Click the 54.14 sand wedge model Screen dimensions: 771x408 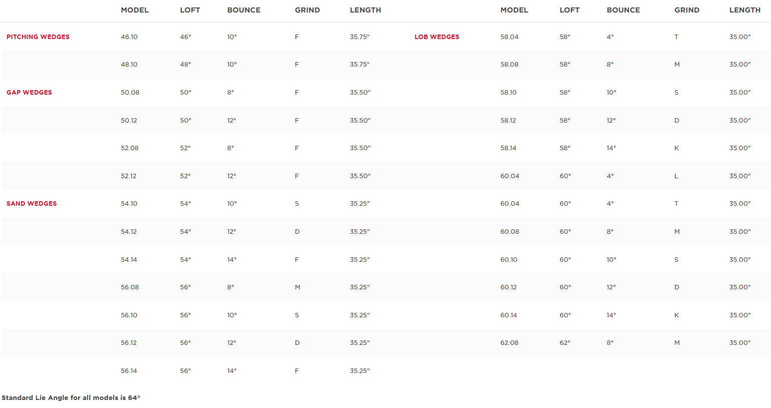(x=129, y=260)
